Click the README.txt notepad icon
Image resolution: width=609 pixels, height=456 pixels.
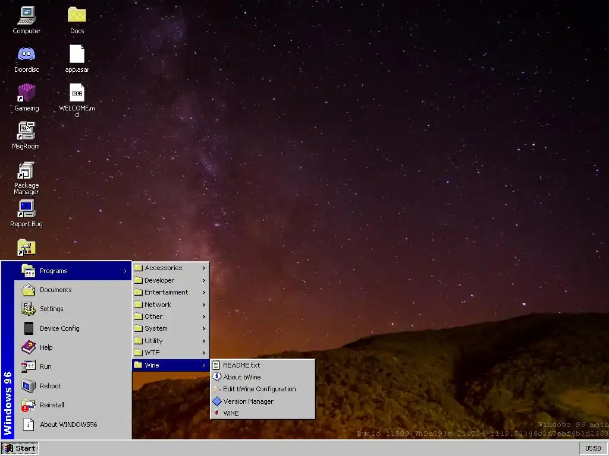(216, 365)
